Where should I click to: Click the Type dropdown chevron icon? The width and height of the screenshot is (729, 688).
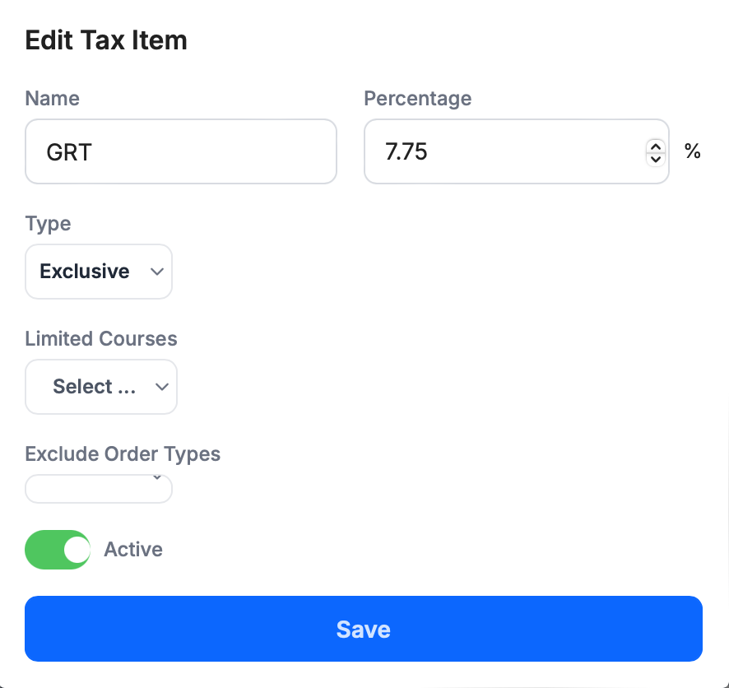click(156, 272)
